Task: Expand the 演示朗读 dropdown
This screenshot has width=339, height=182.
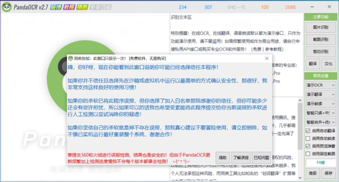Action: click(x=320, y=104)
